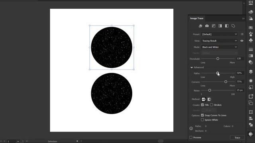Open the Artboards panel icon

point(251,103)
